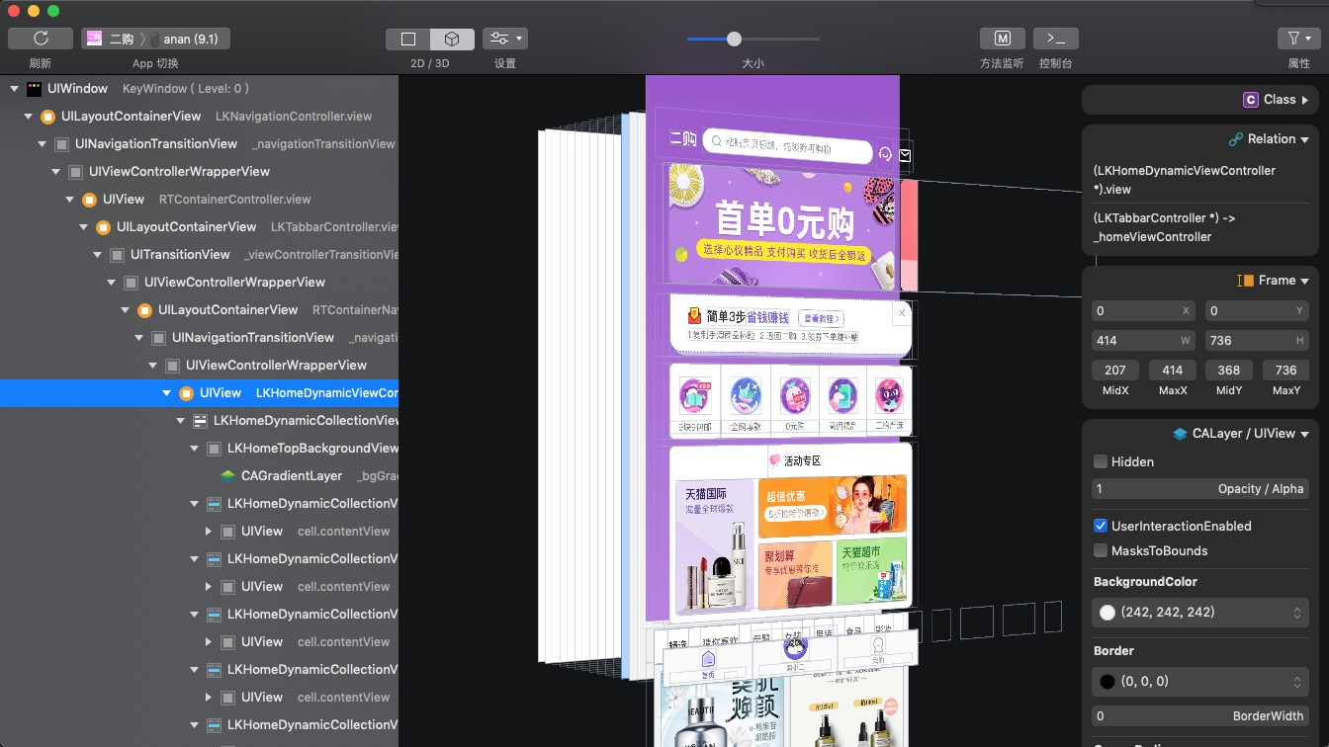The width and height of the screenshot is (1329, 747).
Task: Click the MaxY value 736
Action: [1285, 370]
